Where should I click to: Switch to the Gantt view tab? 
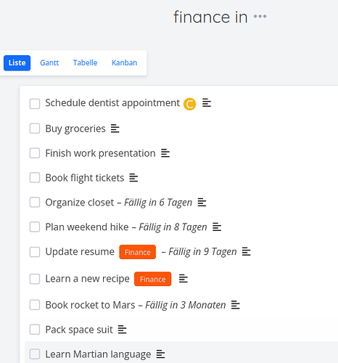tap(49, 63)
